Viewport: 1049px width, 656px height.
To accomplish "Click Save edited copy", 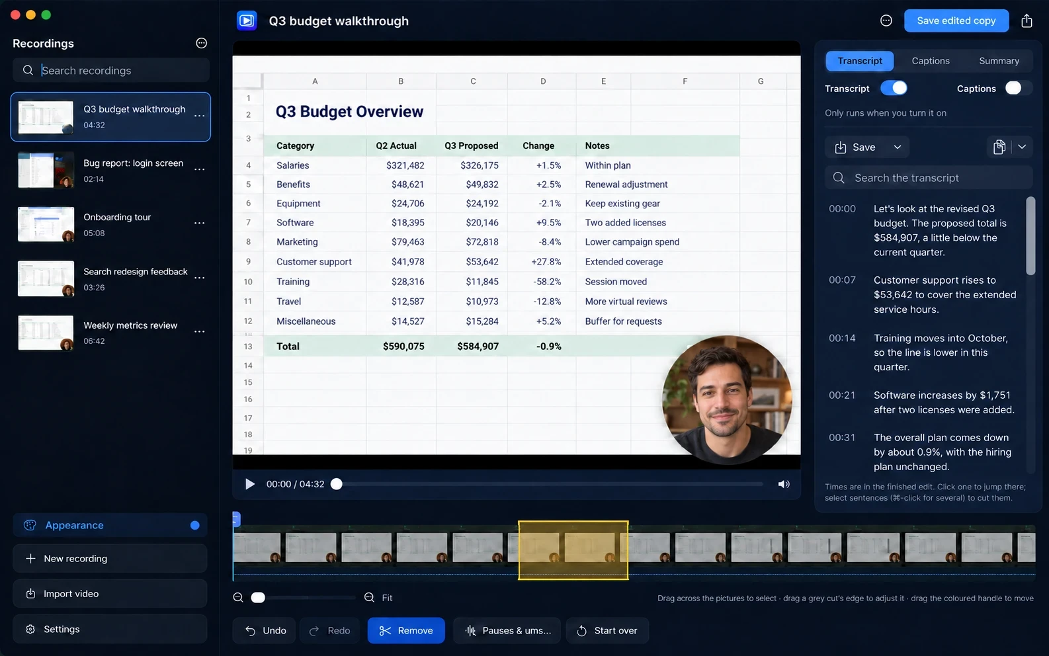I will click(x=956, y=20).
